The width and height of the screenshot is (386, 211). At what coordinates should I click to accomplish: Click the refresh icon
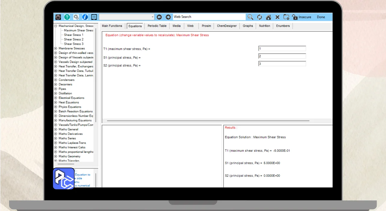coord(259,17)
